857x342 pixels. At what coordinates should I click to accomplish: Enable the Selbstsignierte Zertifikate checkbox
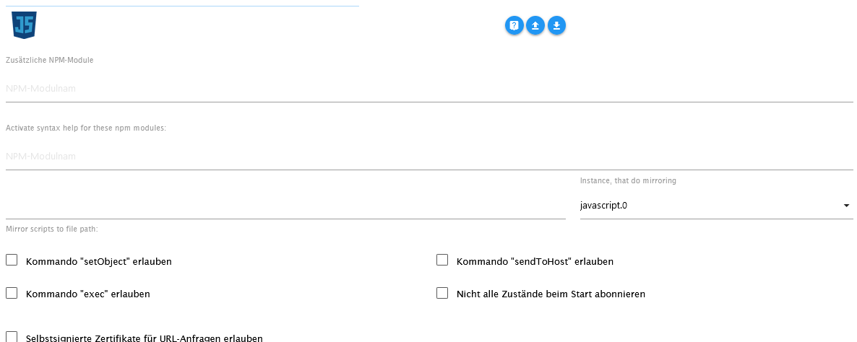coord(12,336)
